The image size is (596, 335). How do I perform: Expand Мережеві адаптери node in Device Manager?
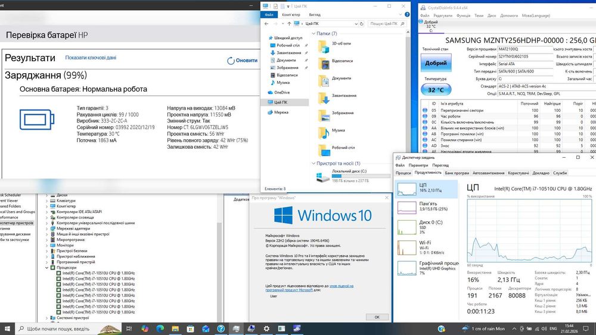[x=47, y=228]
